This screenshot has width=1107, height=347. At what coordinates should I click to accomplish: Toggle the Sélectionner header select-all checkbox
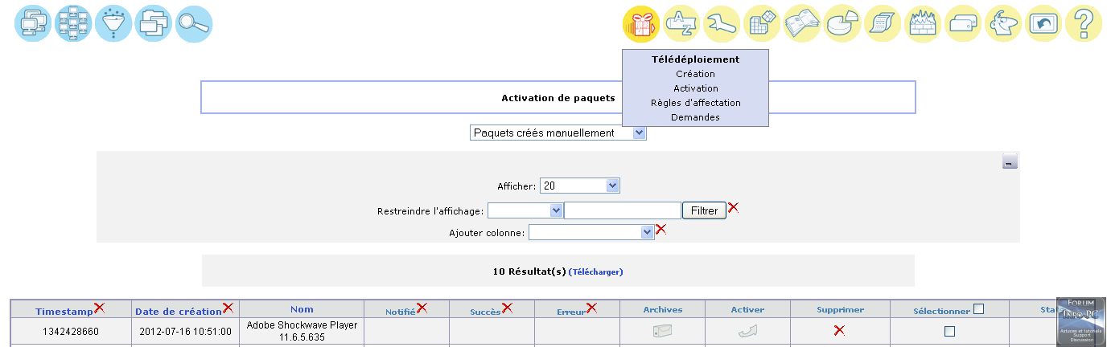coord(978,309)
